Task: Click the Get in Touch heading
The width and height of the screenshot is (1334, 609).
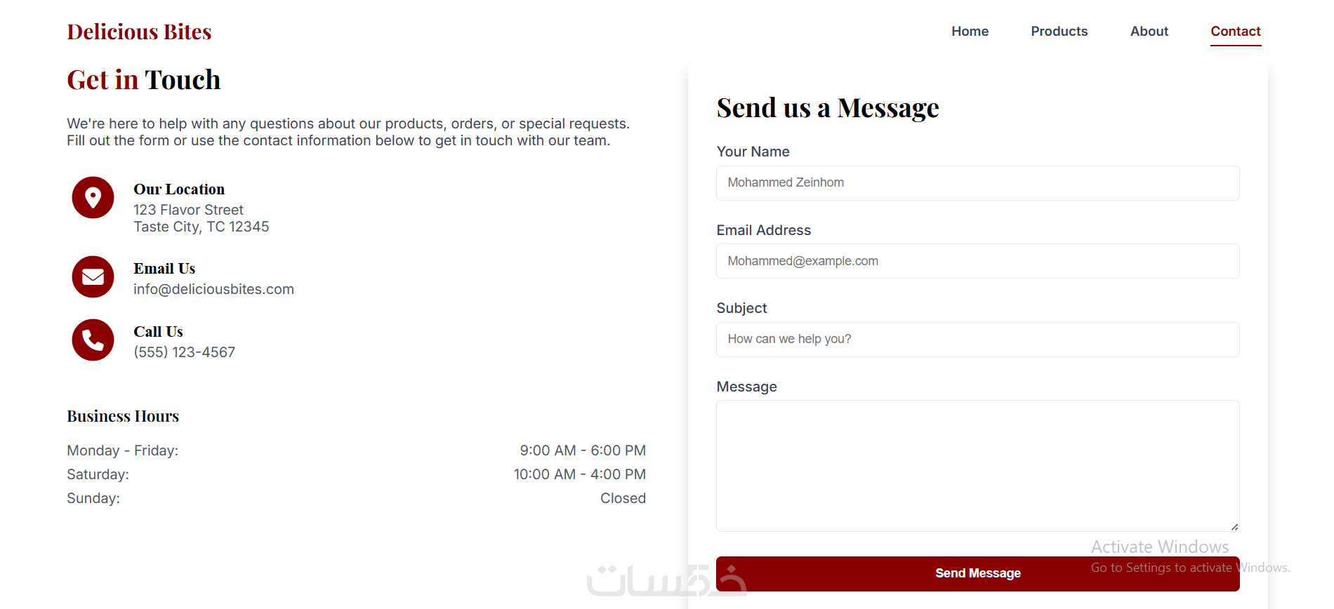Action: click(x=144, y=80)
